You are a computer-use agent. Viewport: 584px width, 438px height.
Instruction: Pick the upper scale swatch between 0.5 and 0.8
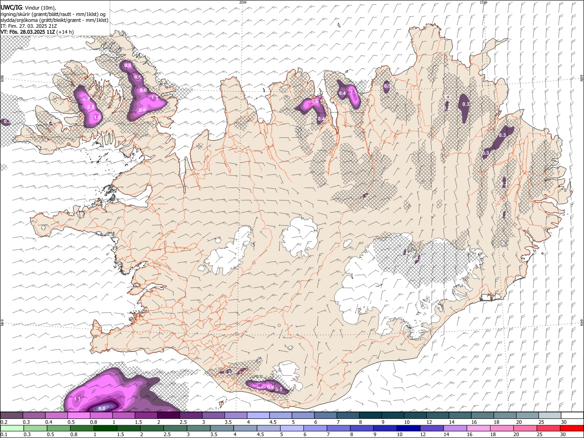pyautogui.click(x=78, y=415)
